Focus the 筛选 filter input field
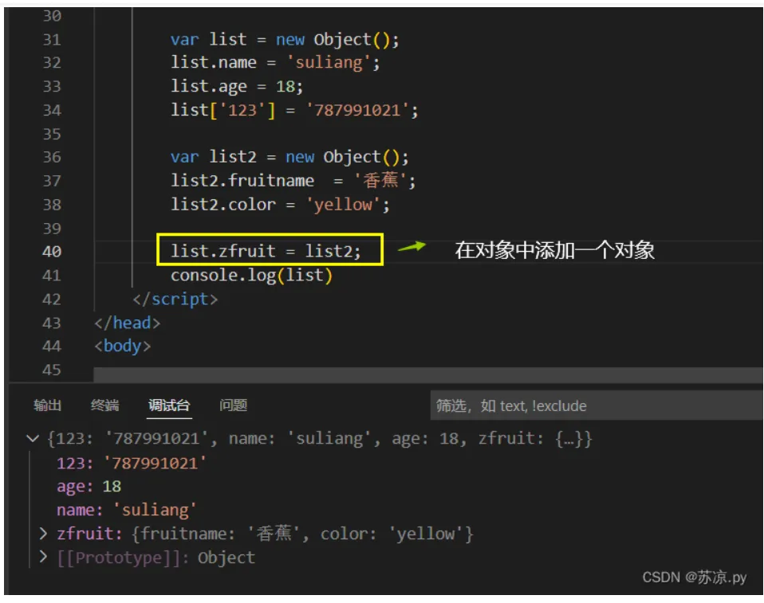This screenshot has height=603, width=764. pos(597,405)
